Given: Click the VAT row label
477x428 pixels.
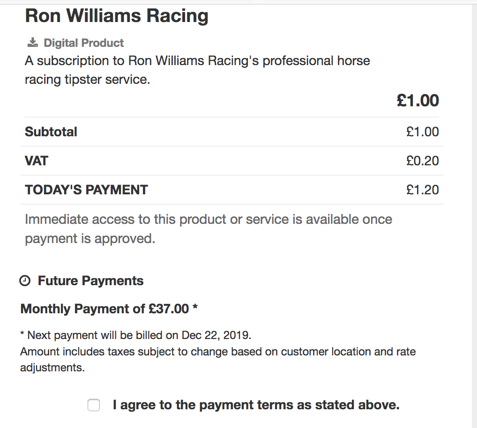Looking at the screenshot, I should [37, 161].
